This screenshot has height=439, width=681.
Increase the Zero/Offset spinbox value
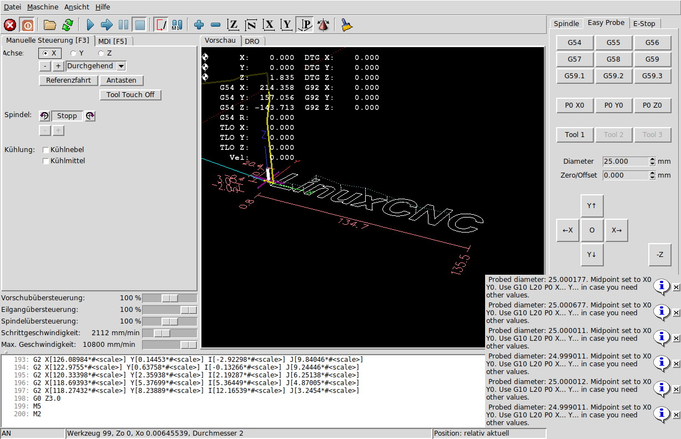tap(652, 173)
